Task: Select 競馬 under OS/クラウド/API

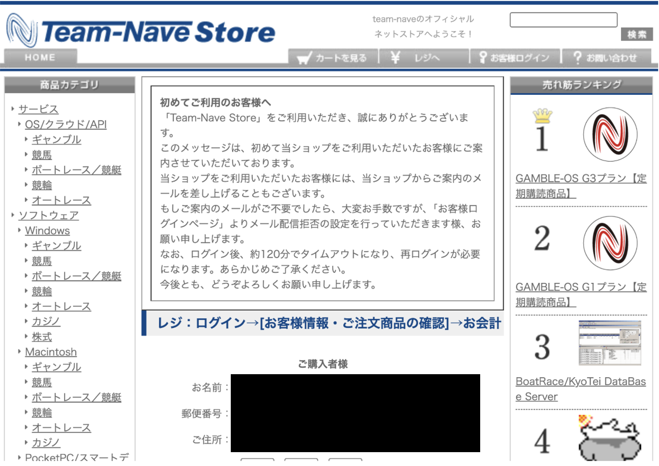Action: click(42, 155)
